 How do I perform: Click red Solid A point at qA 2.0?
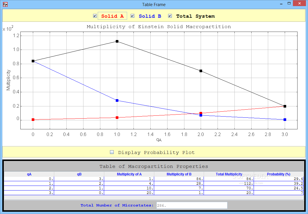coord(201,113)
